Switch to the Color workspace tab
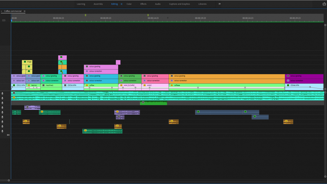 coord(129,4)
